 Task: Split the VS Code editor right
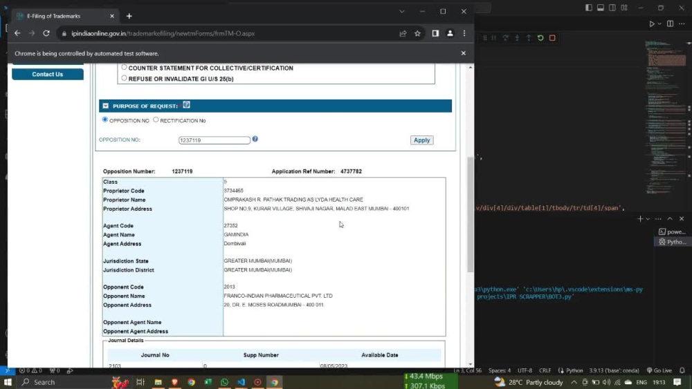(670, 23)
